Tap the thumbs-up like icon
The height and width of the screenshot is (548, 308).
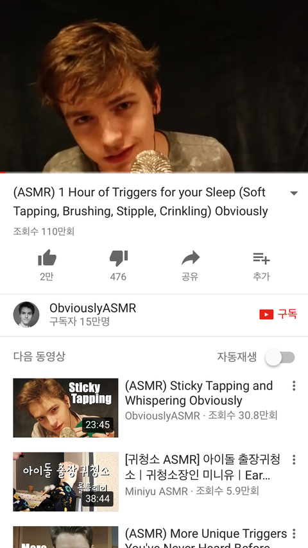click(x=47, y=258)
